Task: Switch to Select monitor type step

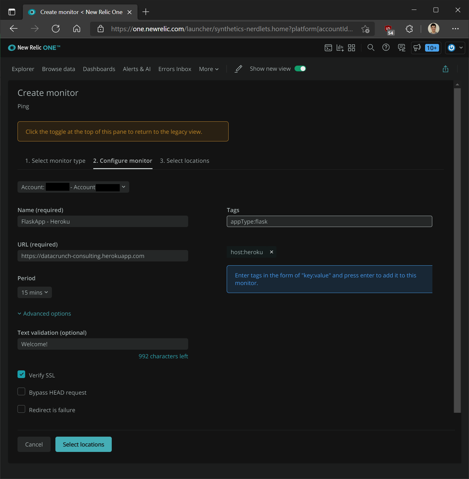Action: coord(55,161)
